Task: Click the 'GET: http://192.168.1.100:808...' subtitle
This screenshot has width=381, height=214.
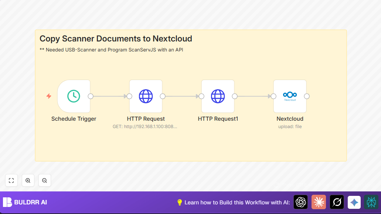Action: [x=145, y=127]
